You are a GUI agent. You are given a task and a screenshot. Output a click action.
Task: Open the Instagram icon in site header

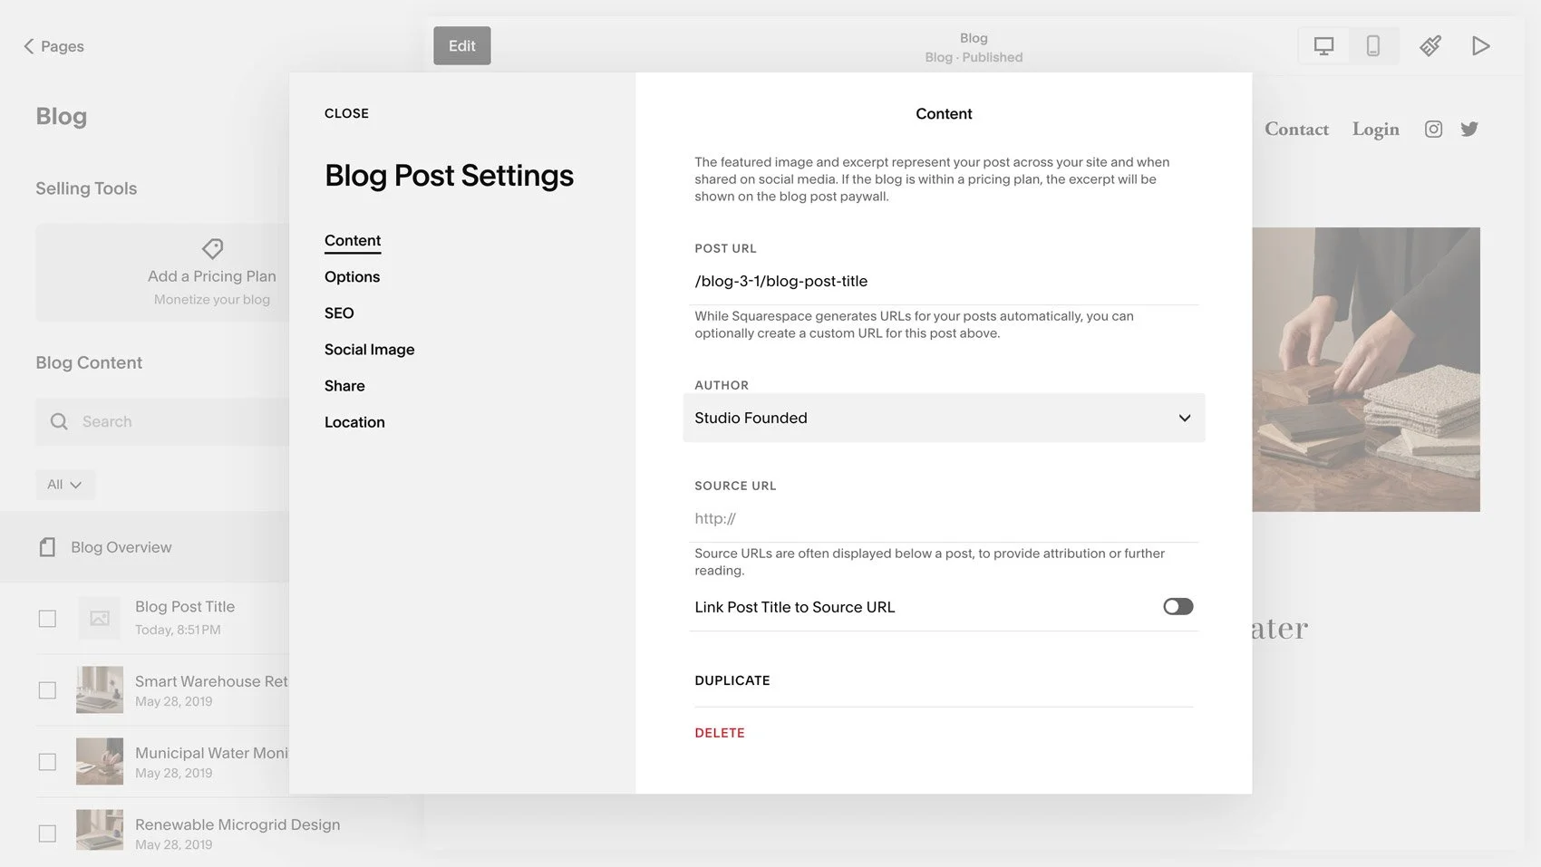(1433, 130)
